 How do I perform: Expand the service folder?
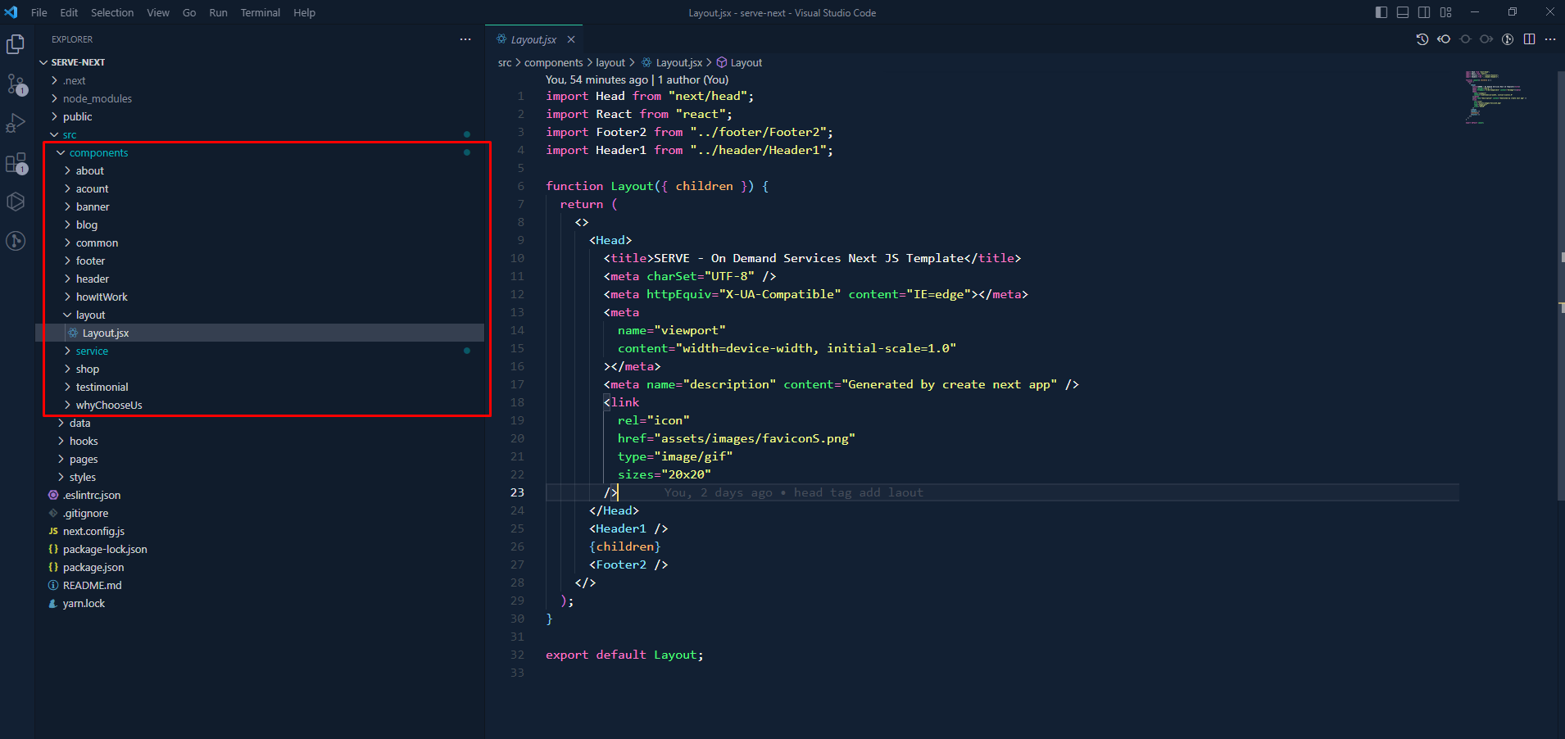260,351
